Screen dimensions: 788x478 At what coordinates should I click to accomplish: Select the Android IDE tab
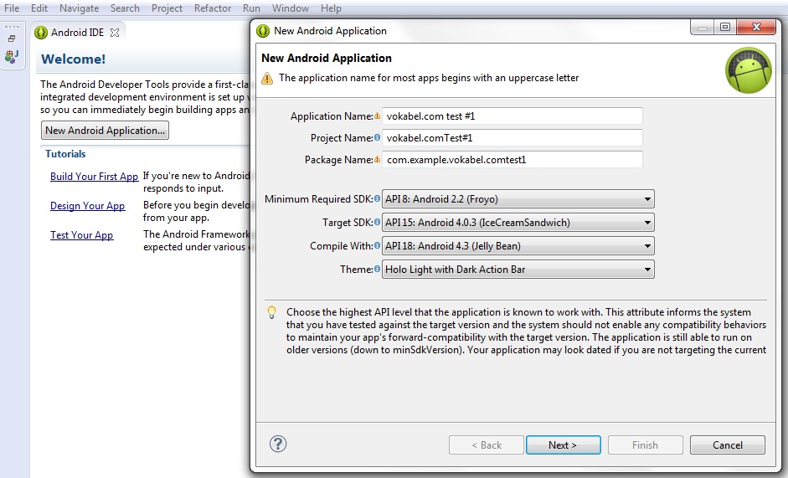[x=77, y=33]
